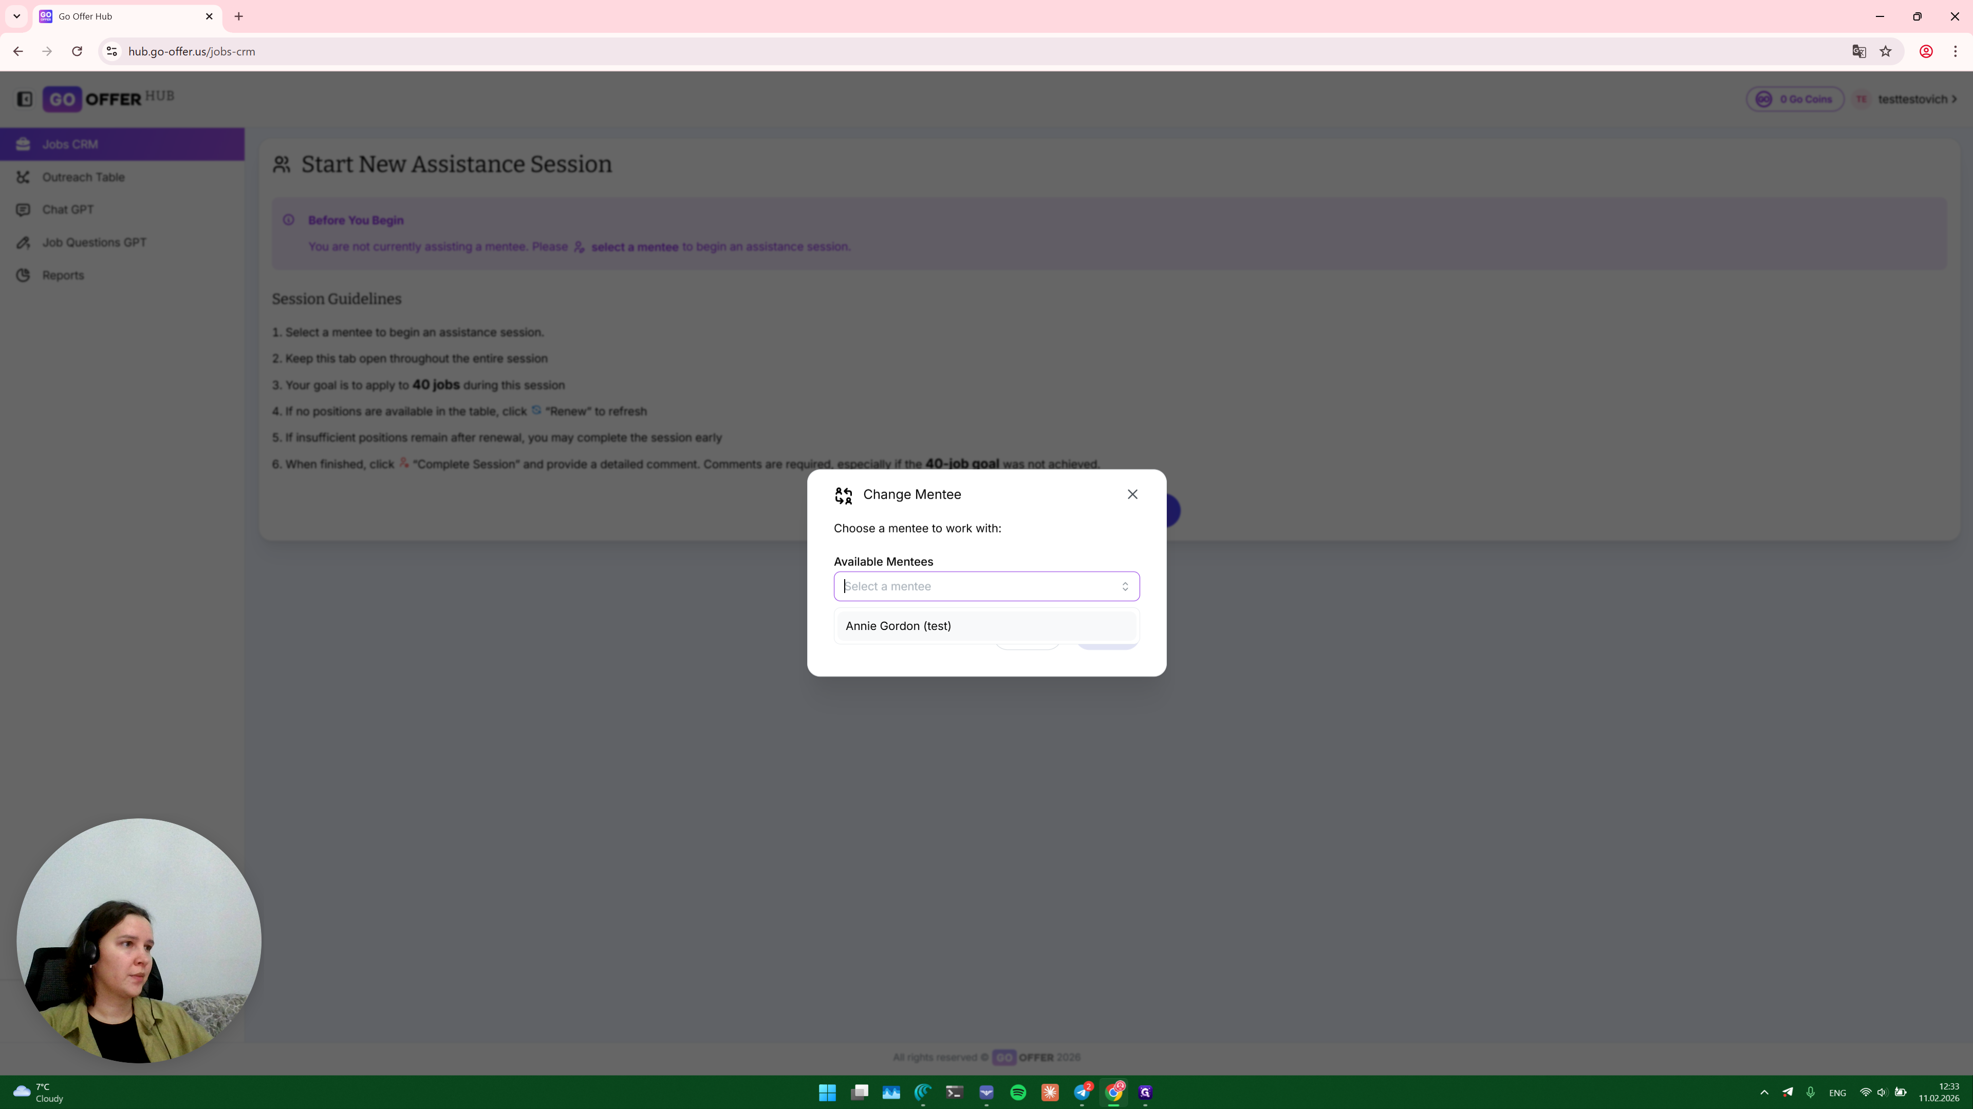Close the Change Mentee dialog

pyautogui.click(x=1132, y=494)
